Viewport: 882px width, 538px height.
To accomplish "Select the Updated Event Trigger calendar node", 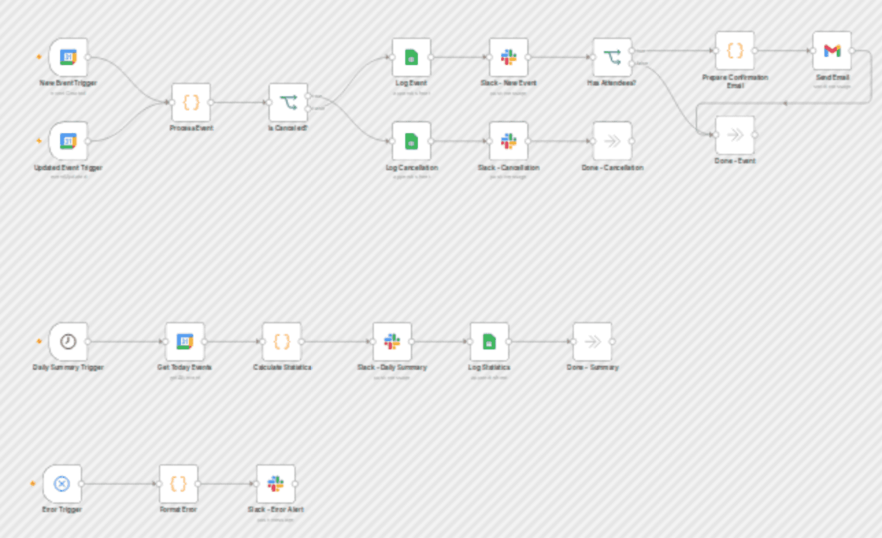I will click(x=68, y=141).
